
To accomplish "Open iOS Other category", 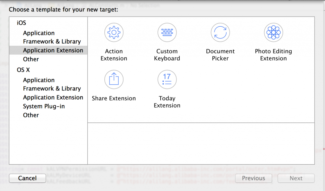I will tap(31, 59).
